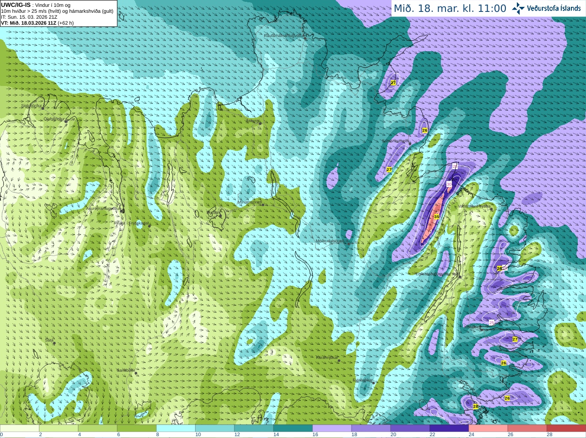Click the legend tick number 8

(157, 435)
